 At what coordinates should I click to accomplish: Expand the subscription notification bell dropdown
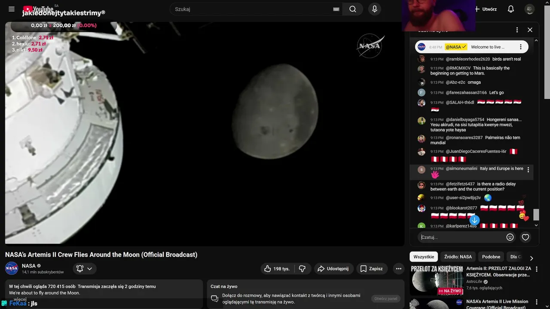click(x=85, y=269)
